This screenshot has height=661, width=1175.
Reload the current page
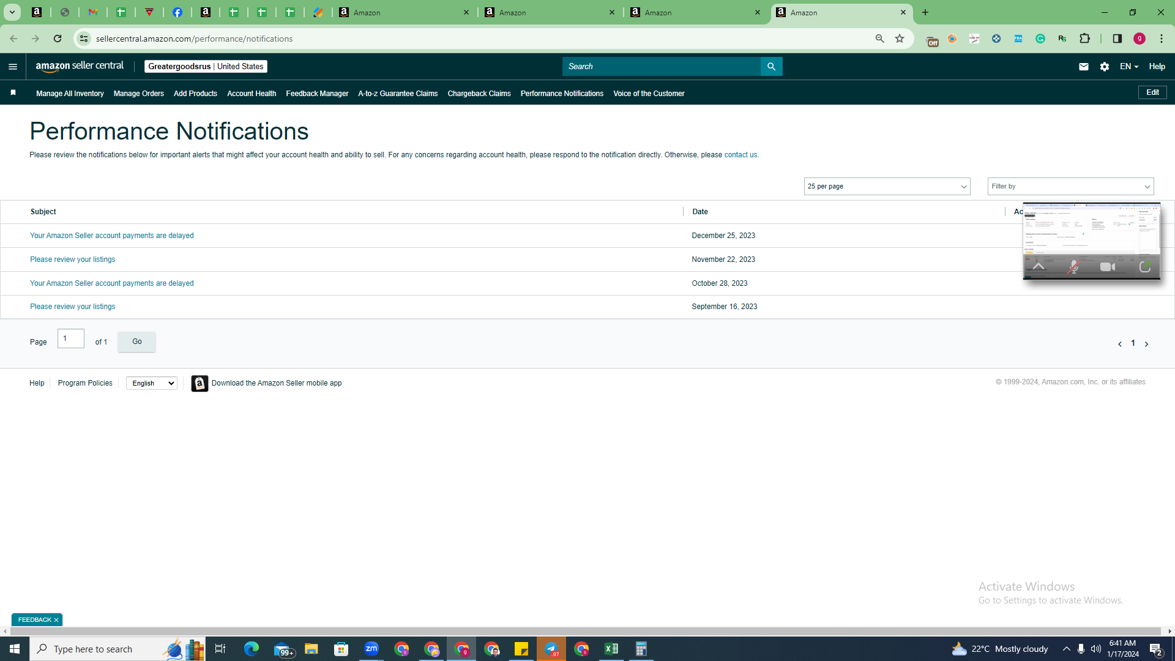(58, 39)
